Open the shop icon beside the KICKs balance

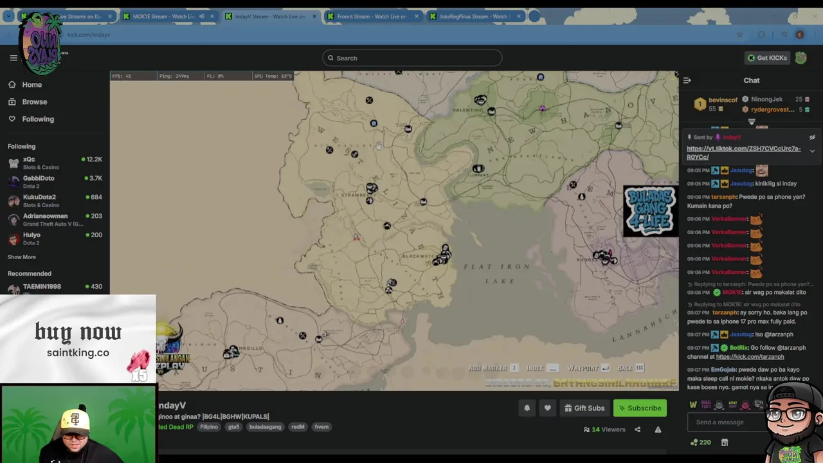[725, 442]
